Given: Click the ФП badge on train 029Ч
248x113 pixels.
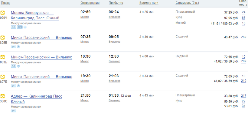Looking at the screenshot, I should pyautogui.click(x=20, y=27).
